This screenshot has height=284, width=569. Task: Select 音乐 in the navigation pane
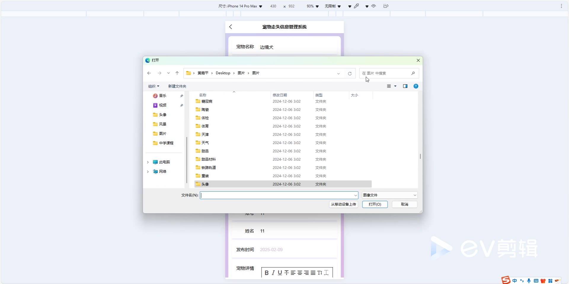163,96
